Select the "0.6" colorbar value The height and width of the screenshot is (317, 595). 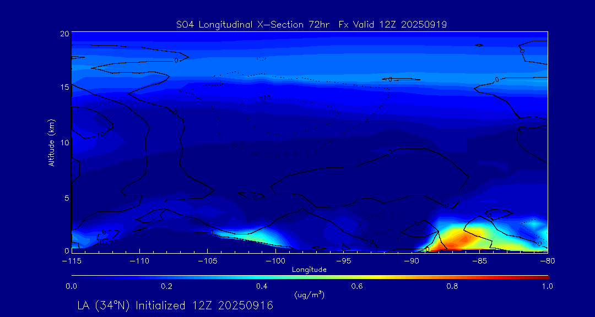tap(358, 286)
